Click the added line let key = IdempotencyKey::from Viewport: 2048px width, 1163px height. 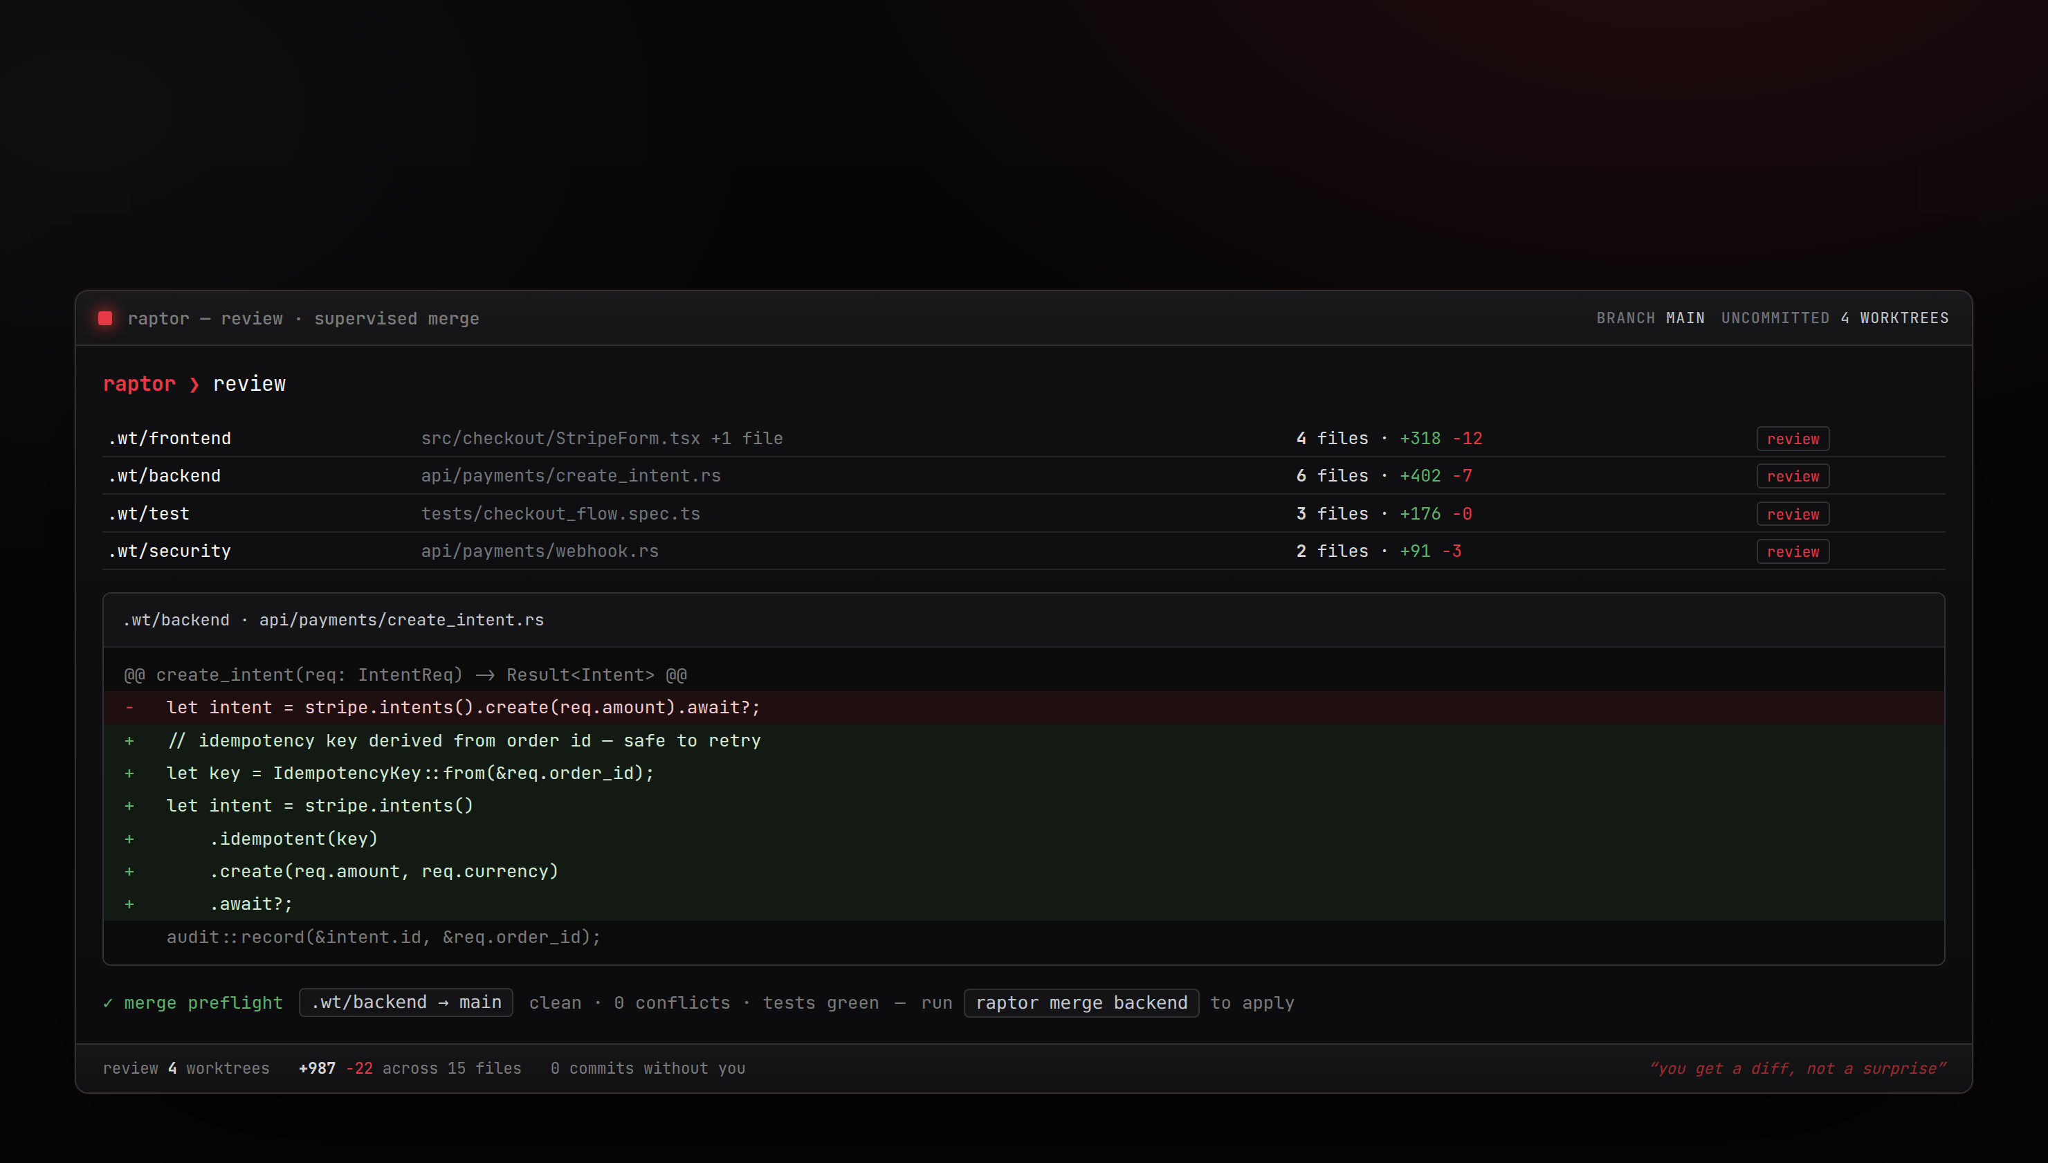pos(1024,773)
